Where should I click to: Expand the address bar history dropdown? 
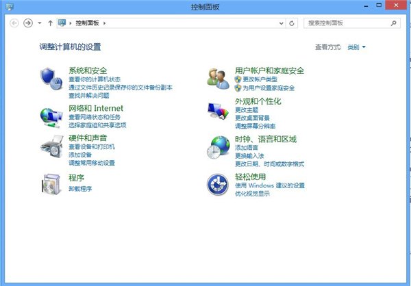(x=282, y=23)
